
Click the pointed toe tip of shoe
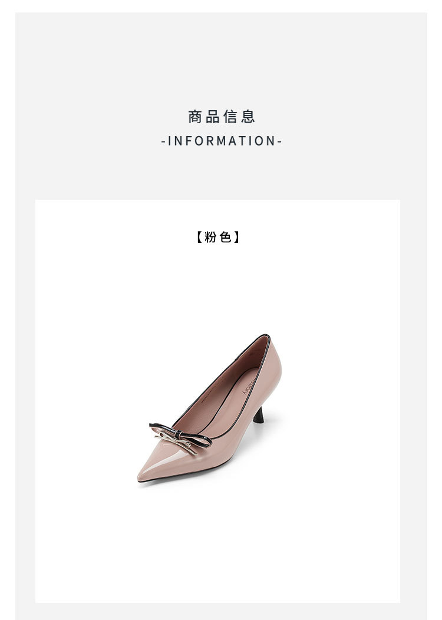point(141,476)
